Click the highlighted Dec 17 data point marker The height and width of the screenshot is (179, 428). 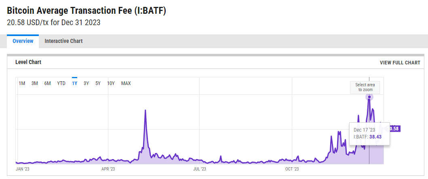369,97
